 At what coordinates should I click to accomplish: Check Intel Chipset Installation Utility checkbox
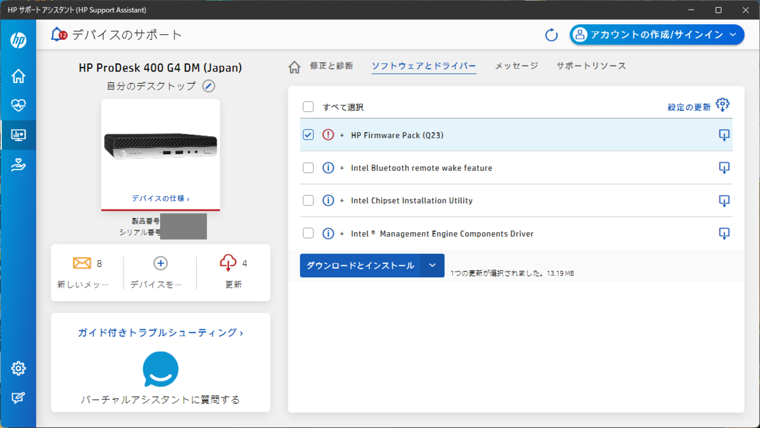click(x=308, y=201)
